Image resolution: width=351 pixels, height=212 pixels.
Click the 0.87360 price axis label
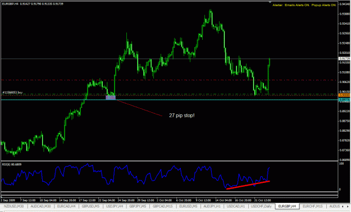pos(345,150)
